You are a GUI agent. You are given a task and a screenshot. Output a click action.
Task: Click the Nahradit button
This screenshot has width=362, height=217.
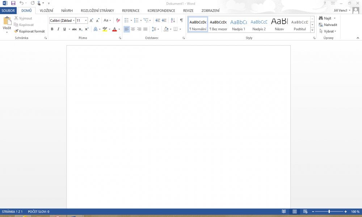point(328,25)
